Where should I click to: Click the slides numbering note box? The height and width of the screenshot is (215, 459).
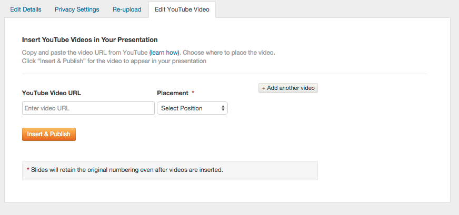(170, 170)
